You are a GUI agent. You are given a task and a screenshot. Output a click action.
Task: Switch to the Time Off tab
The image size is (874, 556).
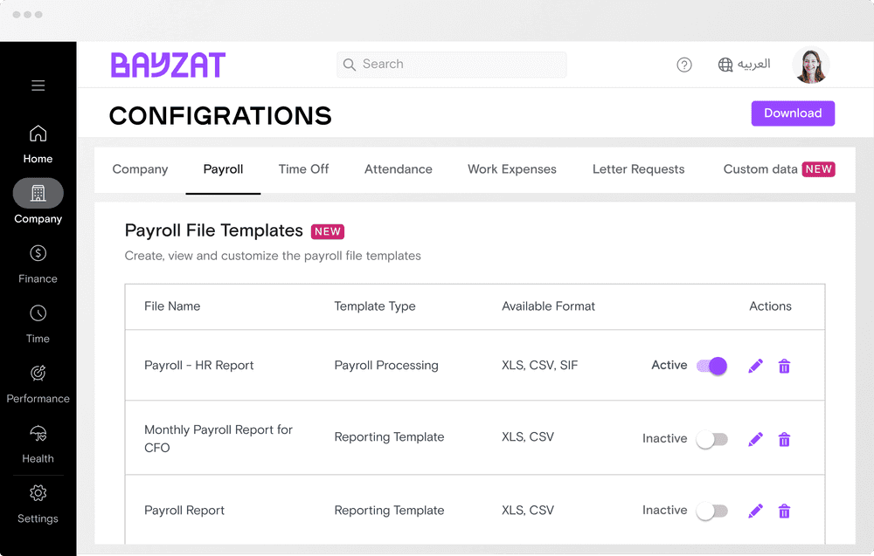pos(303,169)
